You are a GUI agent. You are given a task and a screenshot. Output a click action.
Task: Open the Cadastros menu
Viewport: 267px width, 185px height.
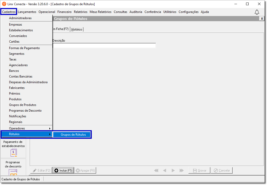9,12
